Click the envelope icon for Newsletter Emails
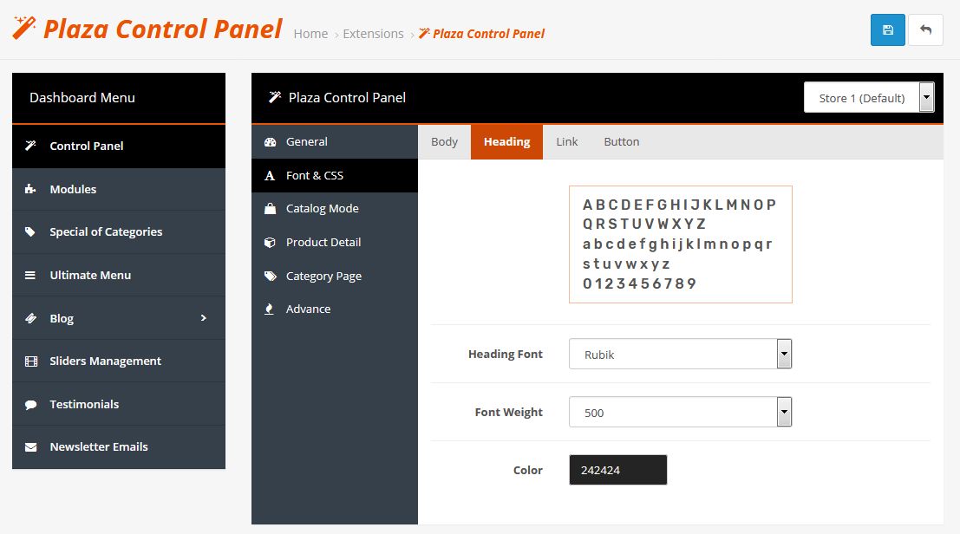Screen dimensions: 960x534 tap(30, 447)
